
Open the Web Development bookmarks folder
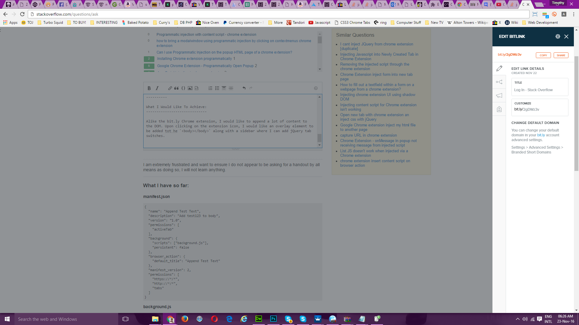(x=540, y=23)
